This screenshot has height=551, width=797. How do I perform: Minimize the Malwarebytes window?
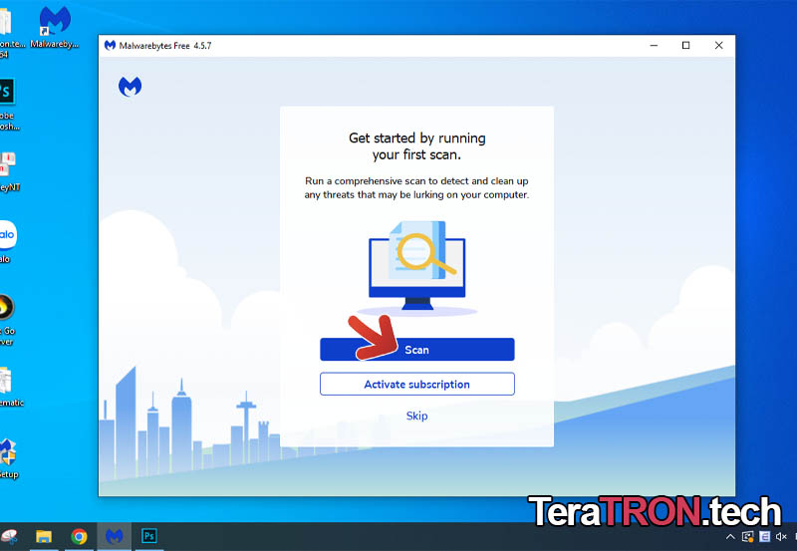click(654, 45)
